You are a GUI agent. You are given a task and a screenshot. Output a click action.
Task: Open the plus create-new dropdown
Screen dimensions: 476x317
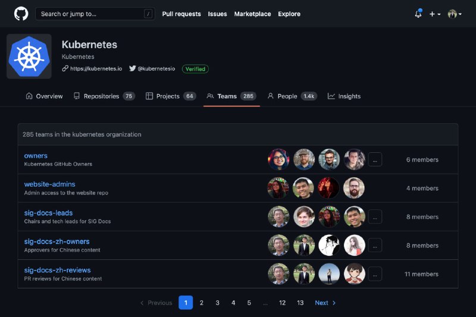[435, 14]
